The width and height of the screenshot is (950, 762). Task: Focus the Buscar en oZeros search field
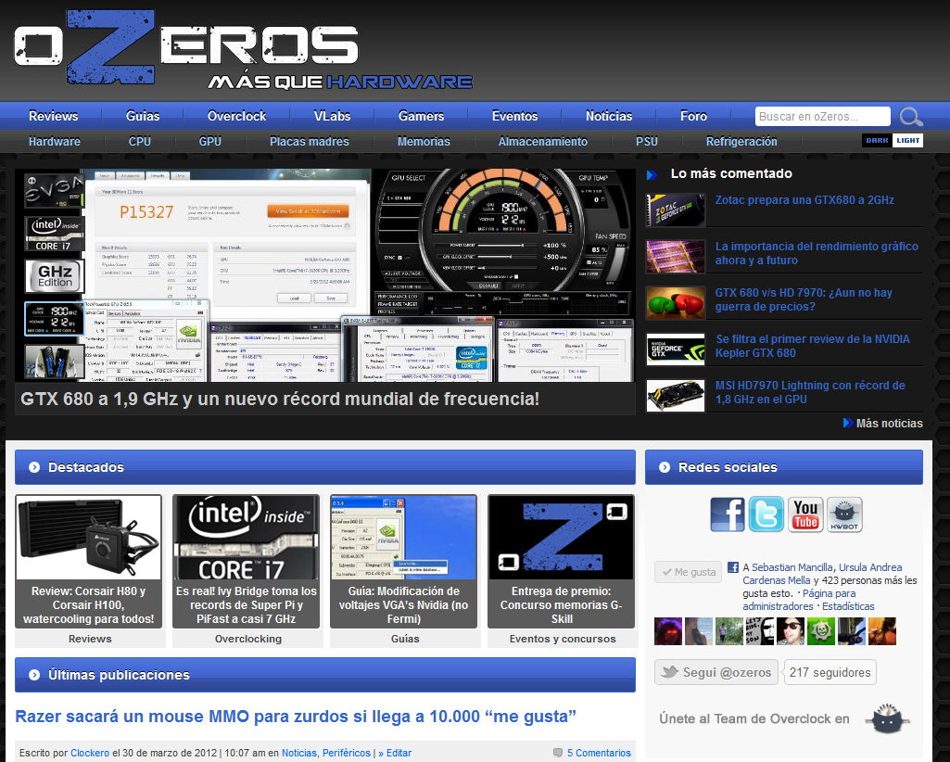point(823,117)
